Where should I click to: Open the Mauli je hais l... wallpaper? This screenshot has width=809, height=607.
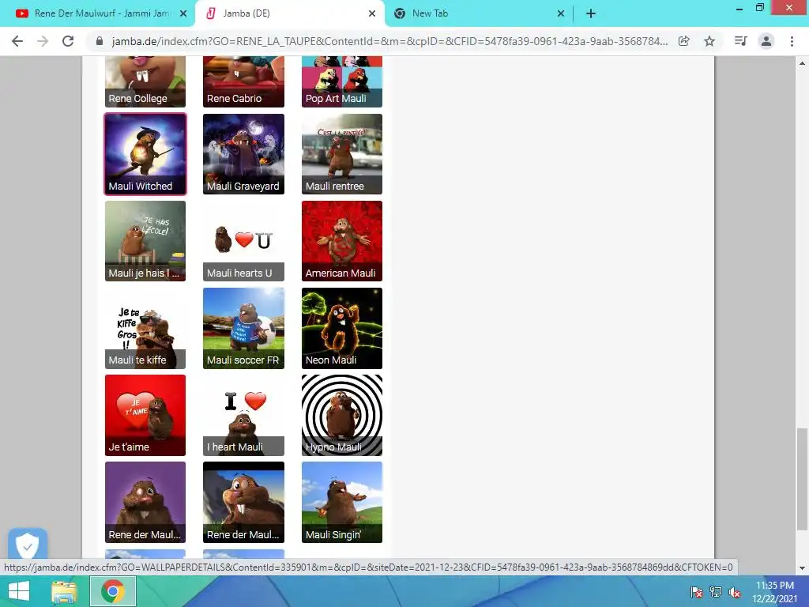[x=145, y=241]
